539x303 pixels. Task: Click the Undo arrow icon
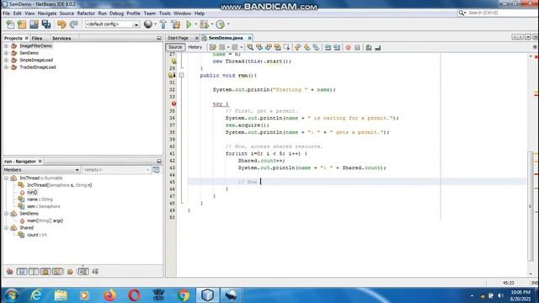tap(61, 24)
